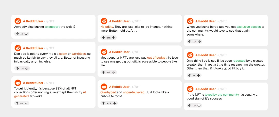Click Reddit avatar on 'Overhyped' post
The width and height of the screenshot is (279, 117).
point(104,87)
